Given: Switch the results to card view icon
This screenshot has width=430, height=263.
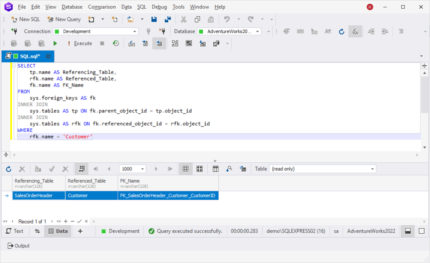Looking at the screenshot, I should [199, 169].
